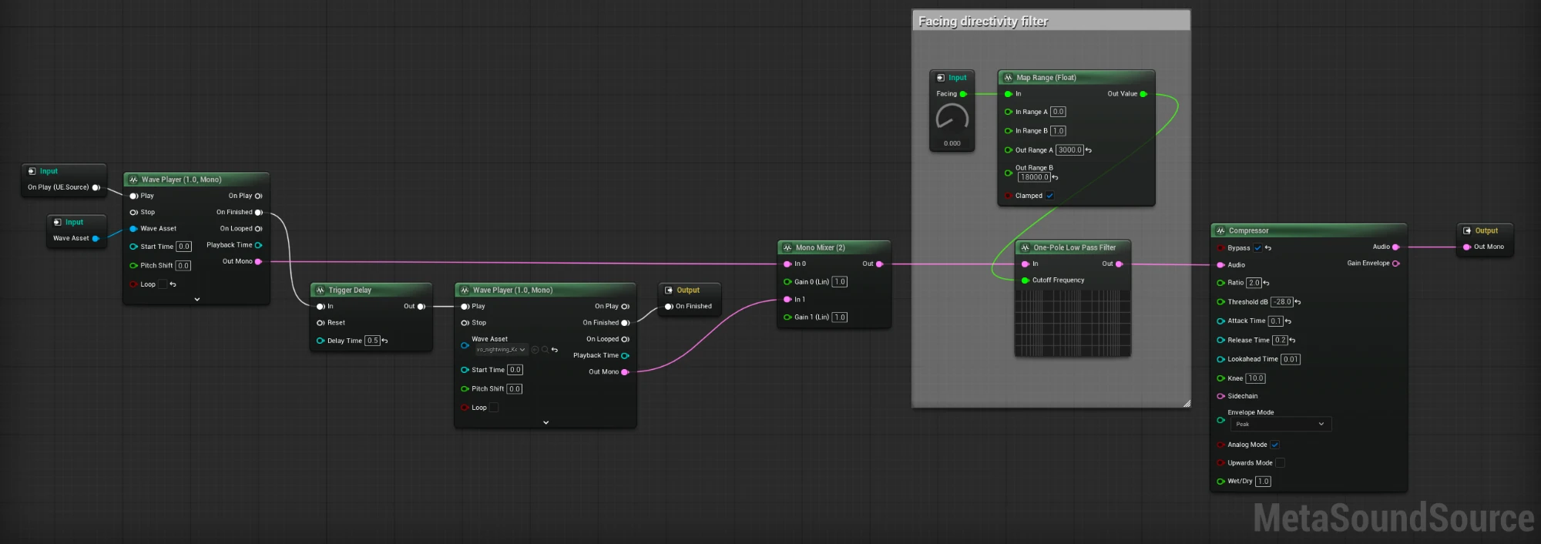Click the browse-to-asset magnifier icon beside vo_nightwing
This screenshot has height=544, width=1541.
coord(545,350)
